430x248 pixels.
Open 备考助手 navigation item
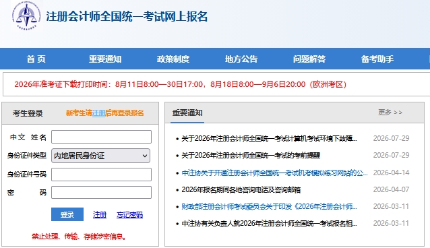point(377,59)
